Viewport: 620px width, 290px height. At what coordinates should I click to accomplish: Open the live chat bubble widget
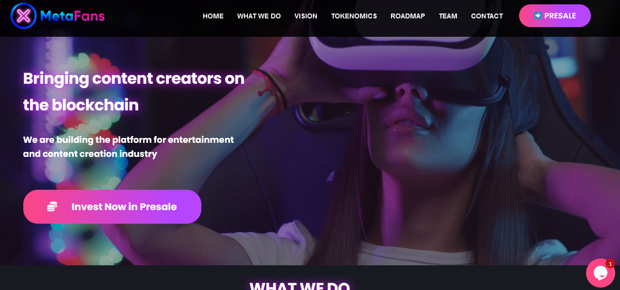click(601, 273)
